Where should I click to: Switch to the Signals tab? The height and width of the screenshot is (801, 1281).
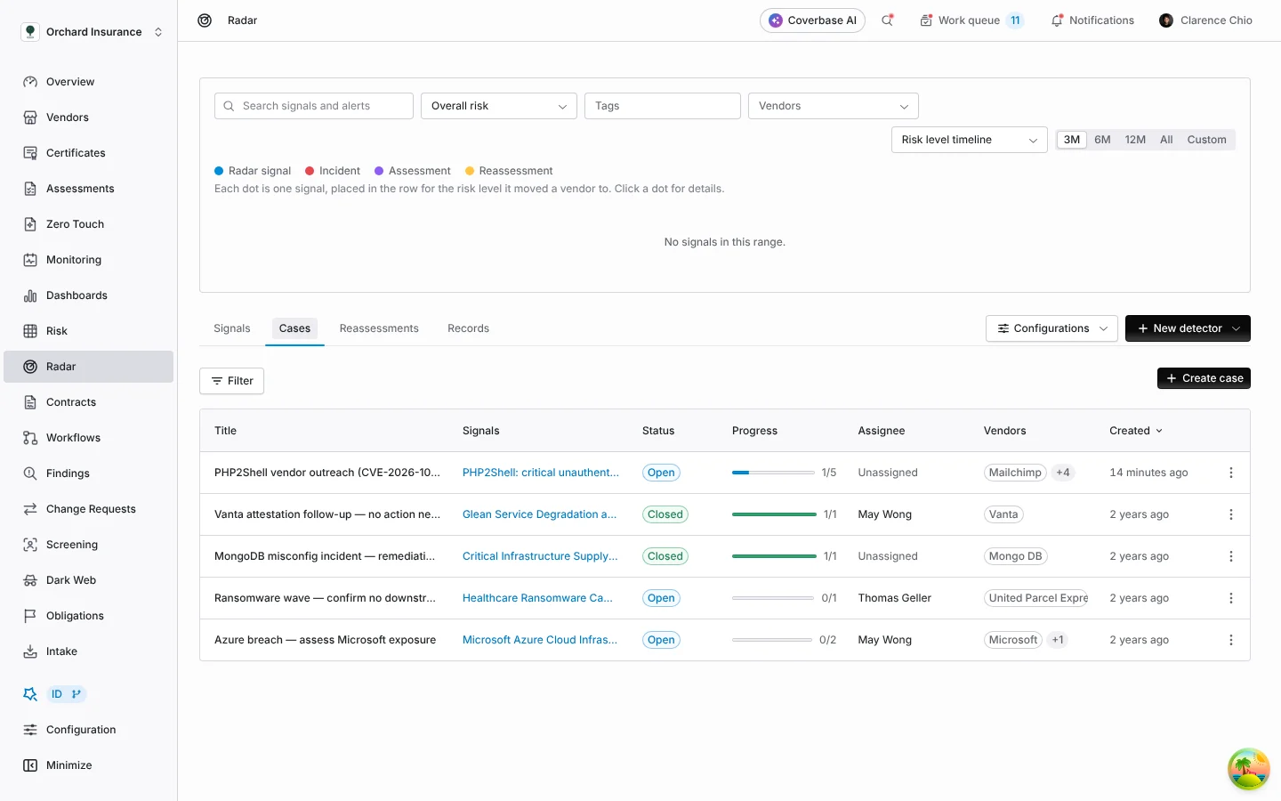click(x=232, y=328)
